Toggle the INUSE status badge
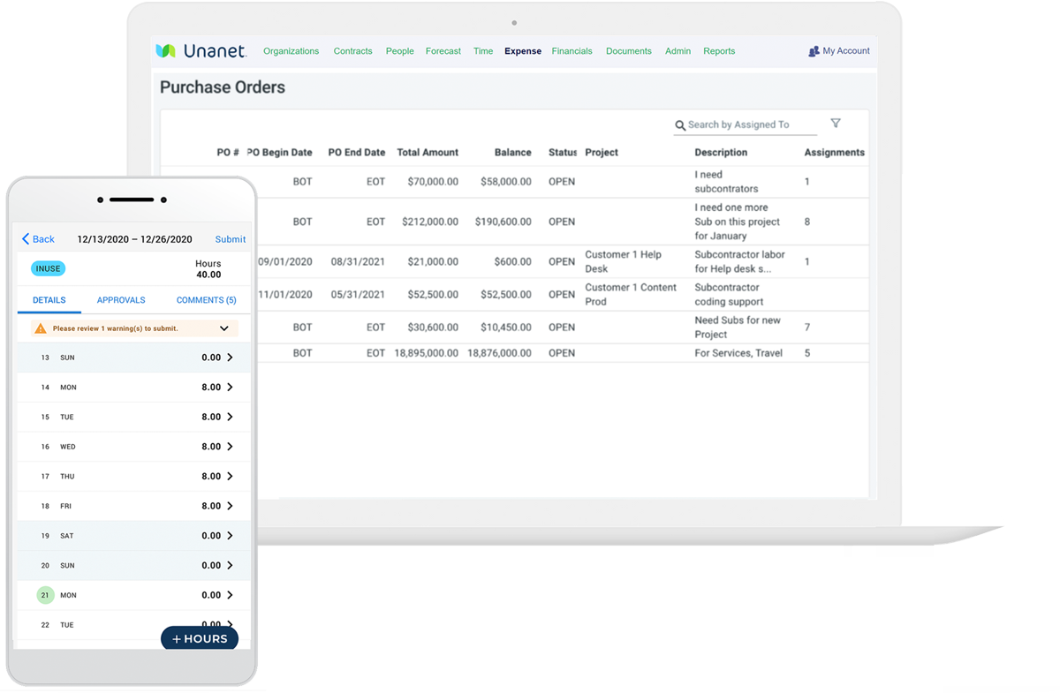1060x693 pixels. (x=48, y=267)
